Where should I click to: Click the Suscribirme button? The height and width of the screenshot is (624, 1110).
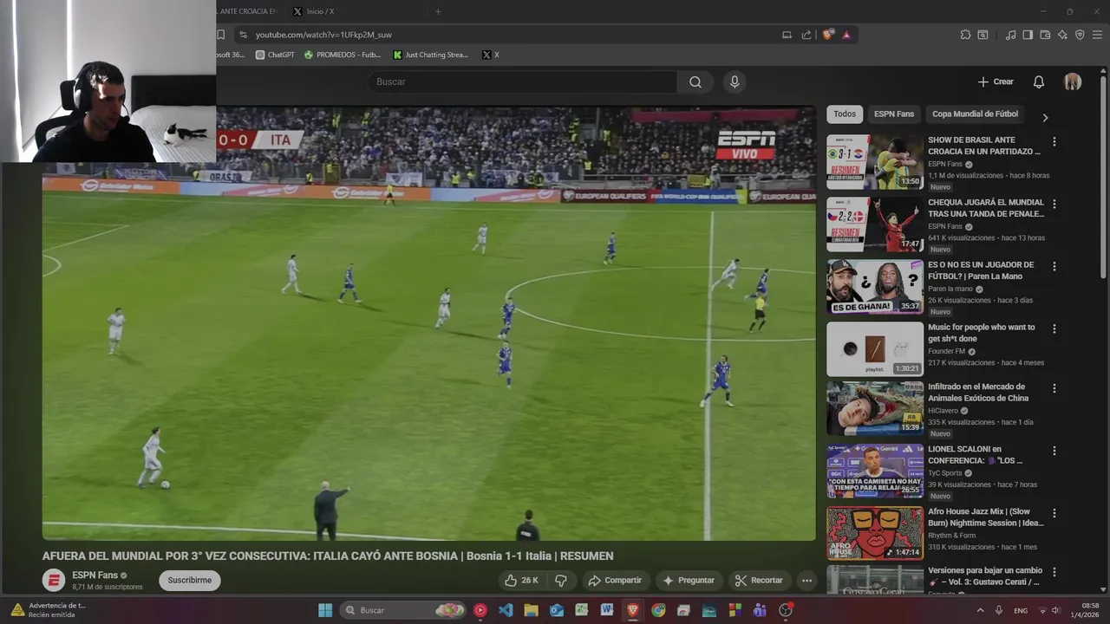(190, 581)
